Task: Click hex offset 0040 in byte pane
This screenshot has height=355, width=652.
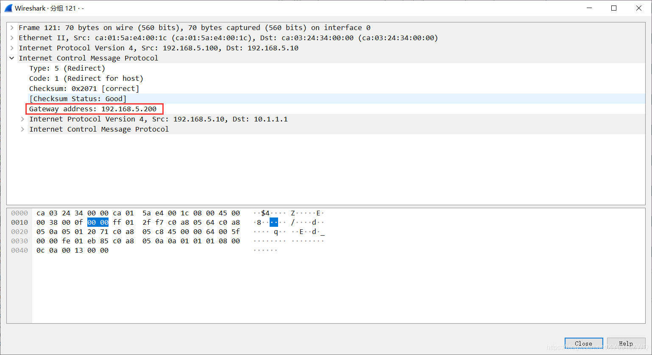Action: [20, 250]
